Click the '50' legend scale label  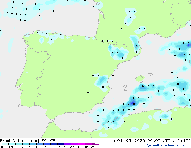click(93, 147)
